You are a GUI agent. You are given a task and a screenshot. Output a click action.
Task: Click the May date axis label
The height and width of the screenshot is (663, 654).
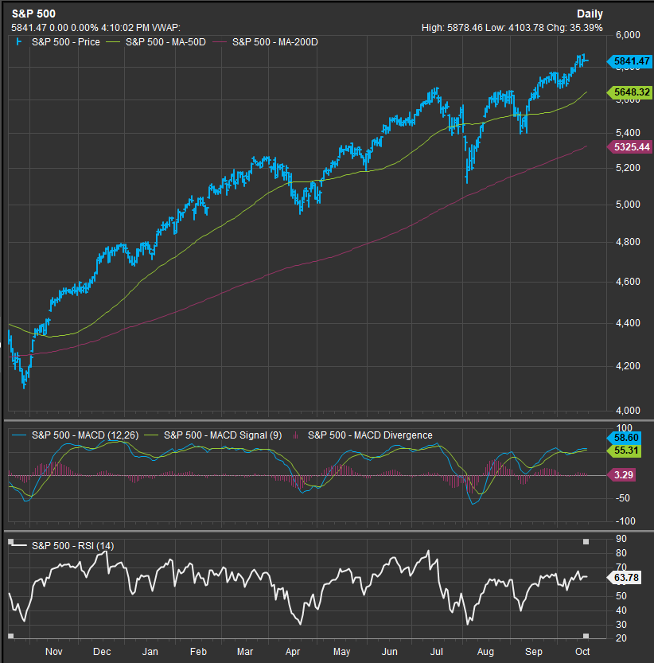[341, 652]
